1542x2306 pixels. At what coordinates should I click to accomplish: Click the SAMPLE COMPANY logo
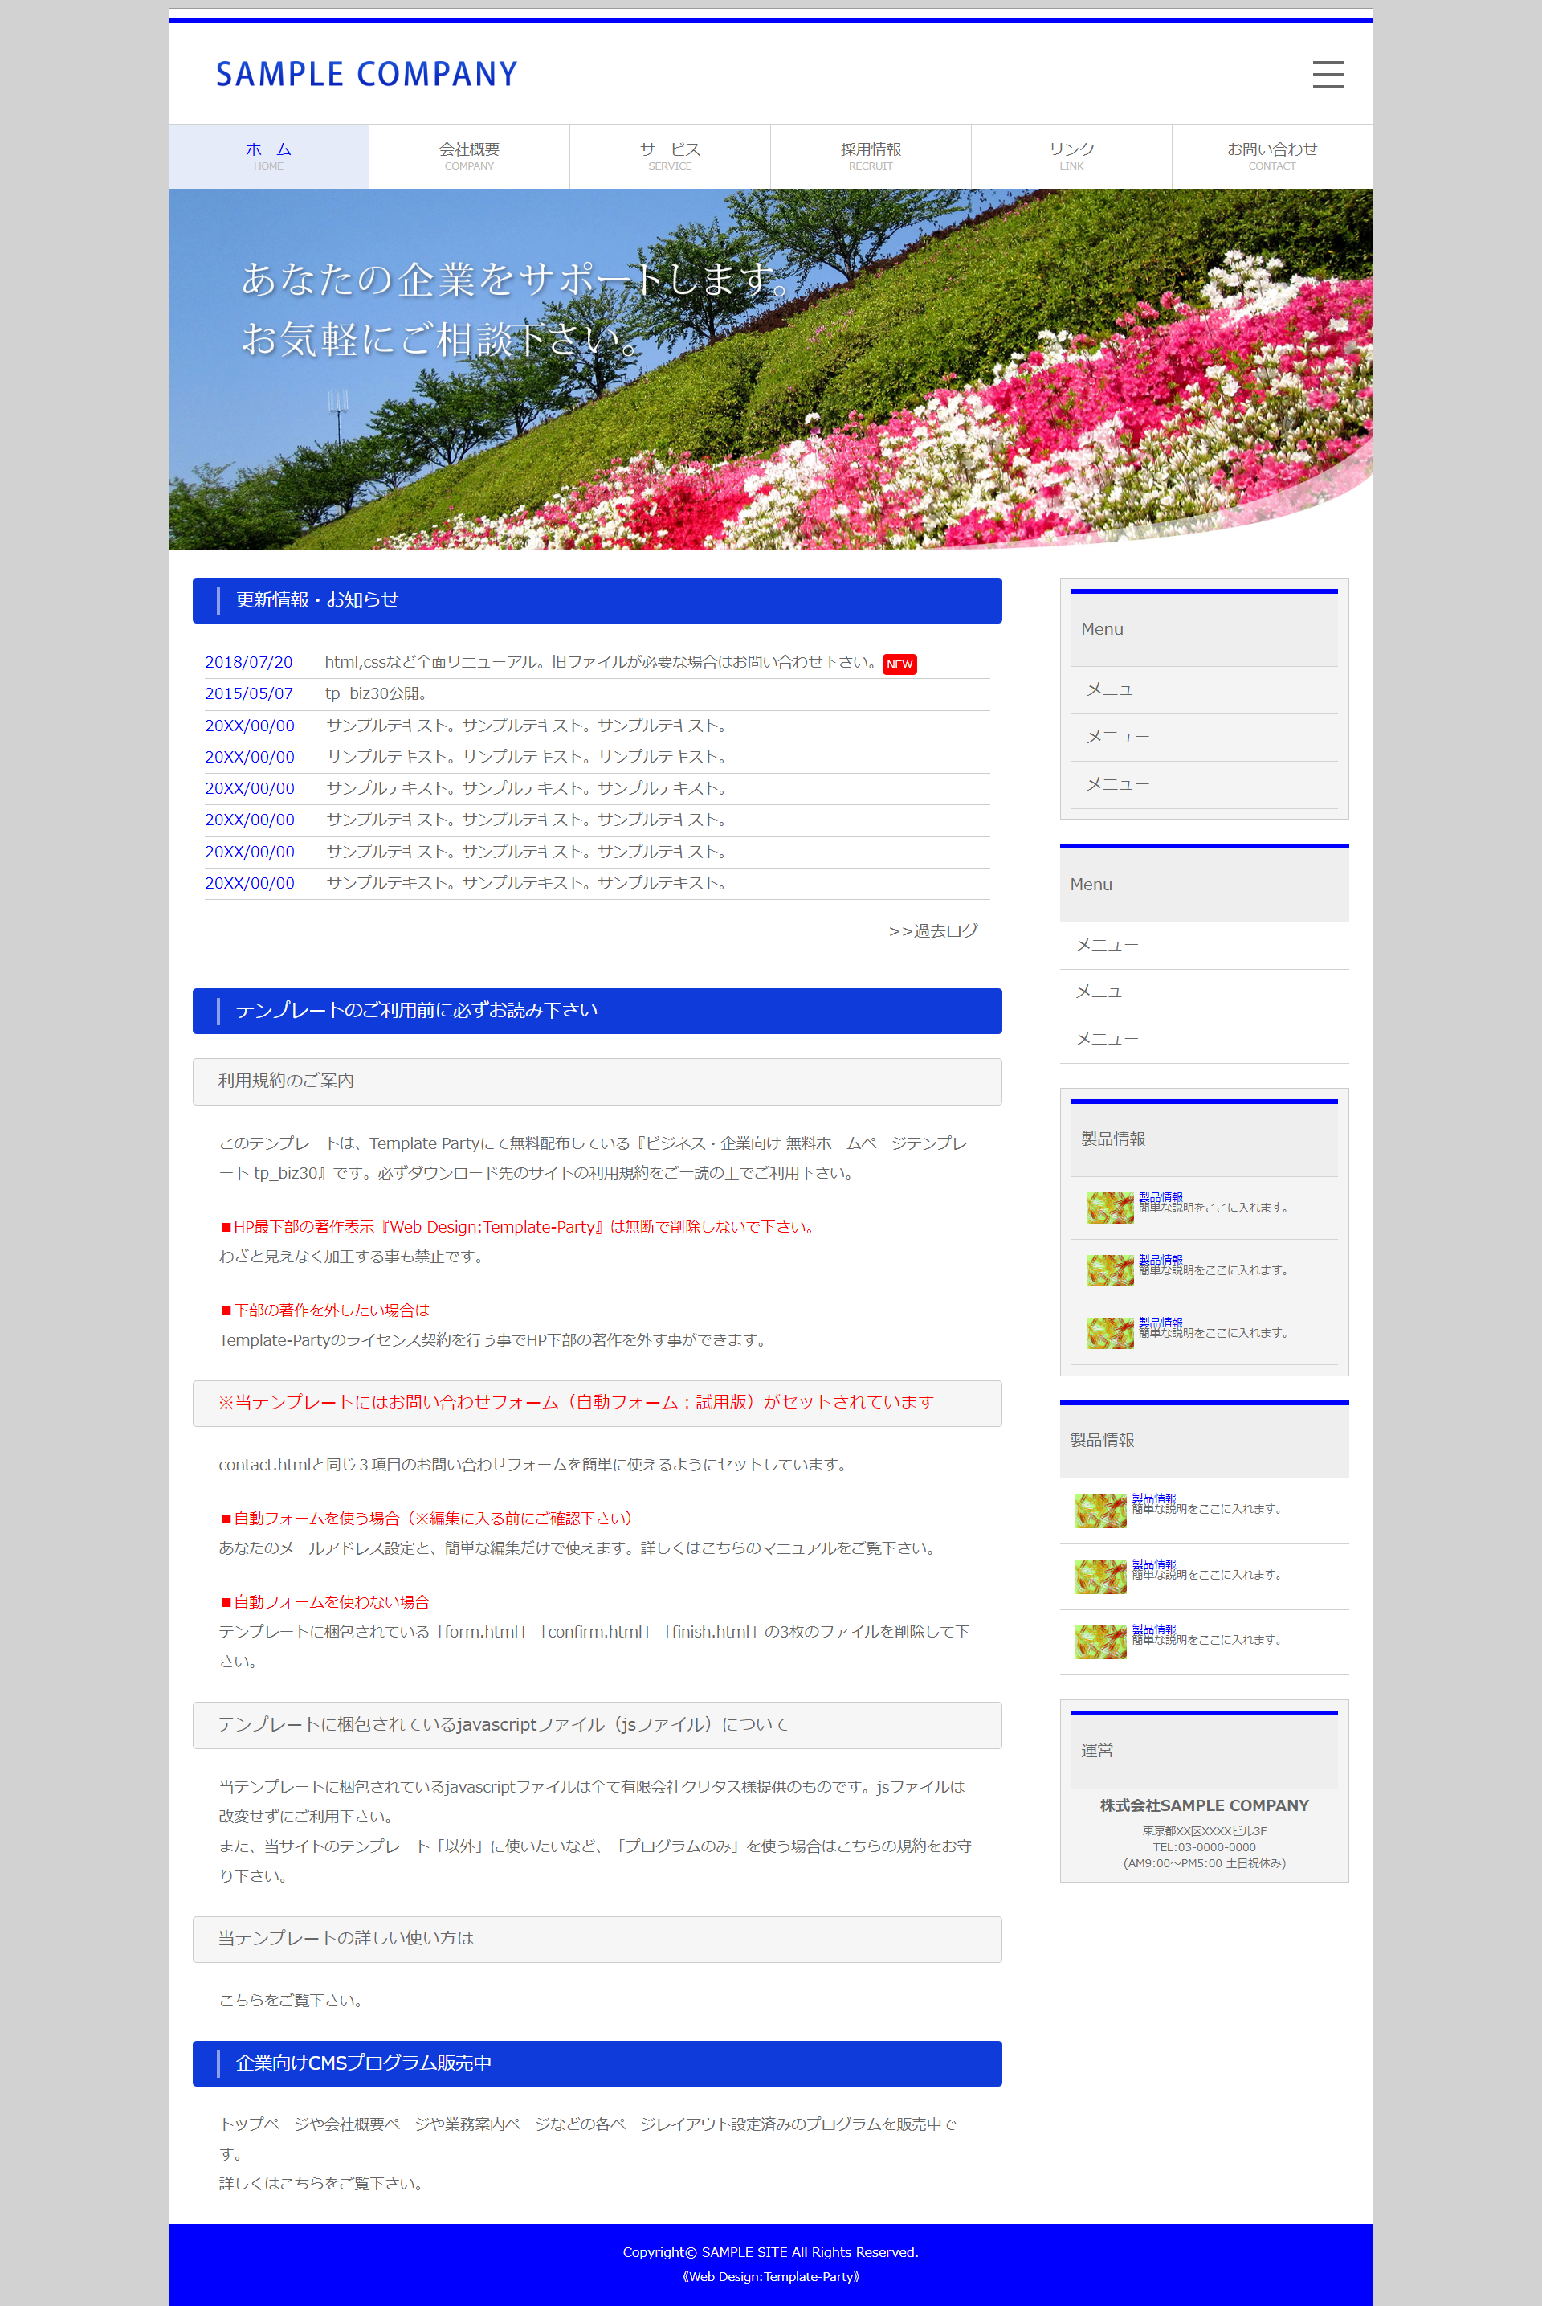[x=366, y=75]
